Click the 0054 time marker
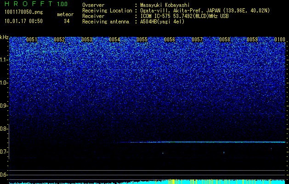289x184 pixels. 114,40
